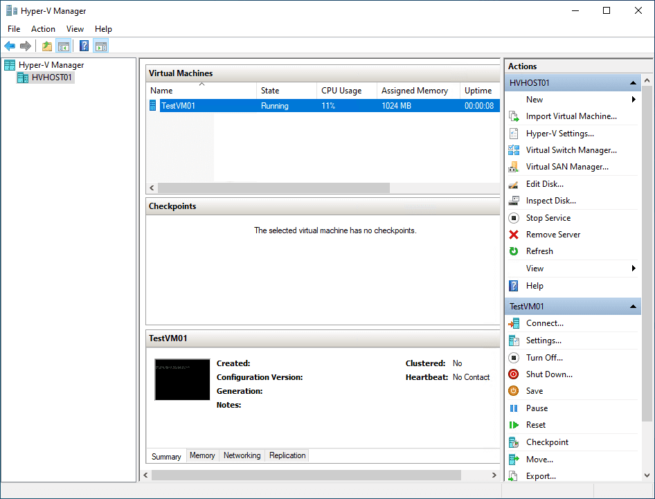Pause the TestVM01 virtual machine

[x=537, y=408]
